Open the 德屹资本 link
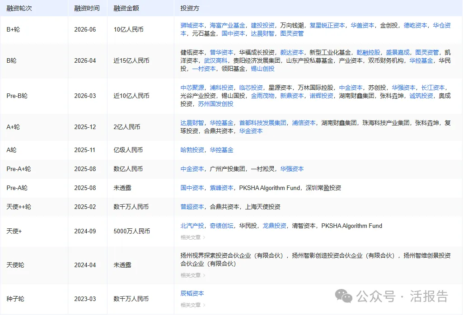 [x=415, y=25]
